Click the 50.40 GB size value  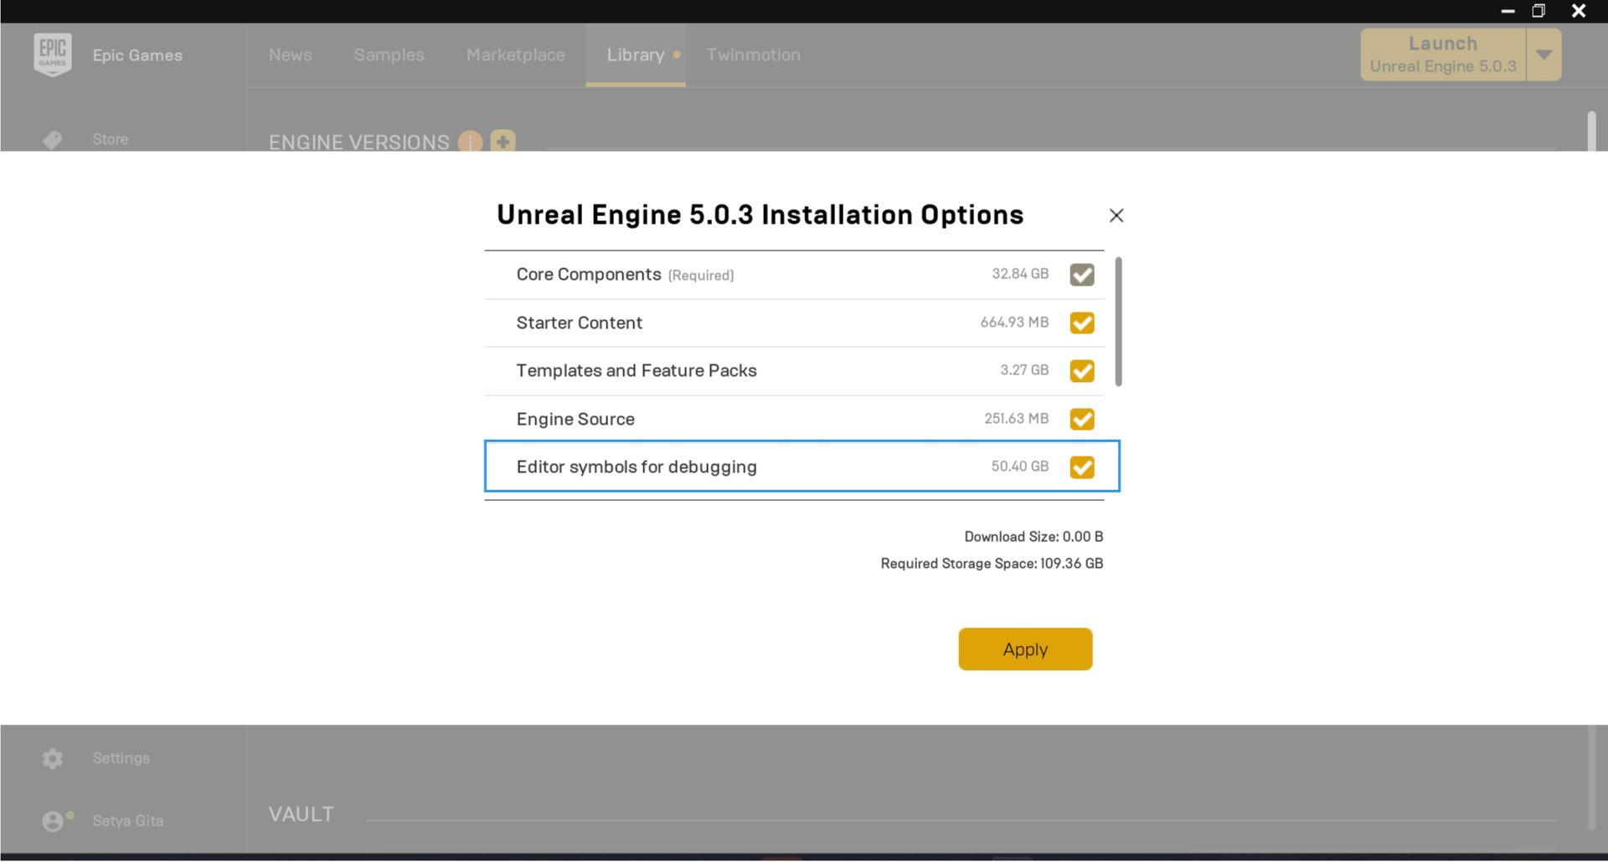pyautogui.click(x=1019, y=467)
